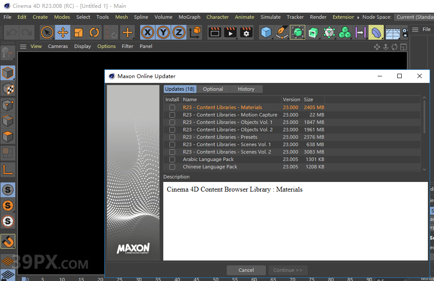Open the Node Space dropdown
Viewport: 434px width, 281px height.
413,17
